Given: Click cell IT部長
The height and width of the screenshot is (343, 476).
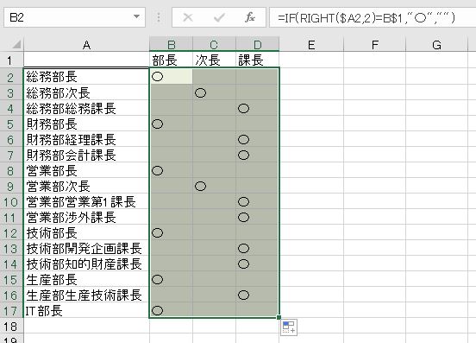Looking at the screenshot, I should tap(86, 310).
